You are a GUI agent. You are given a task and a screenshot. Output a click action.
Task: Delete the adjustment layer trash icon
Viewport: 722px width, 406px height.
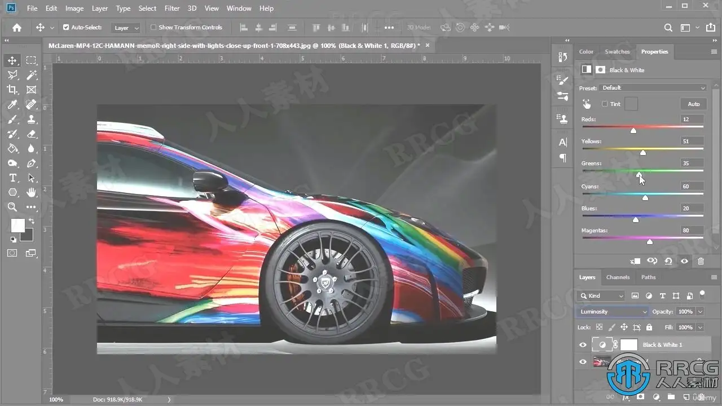701,261
